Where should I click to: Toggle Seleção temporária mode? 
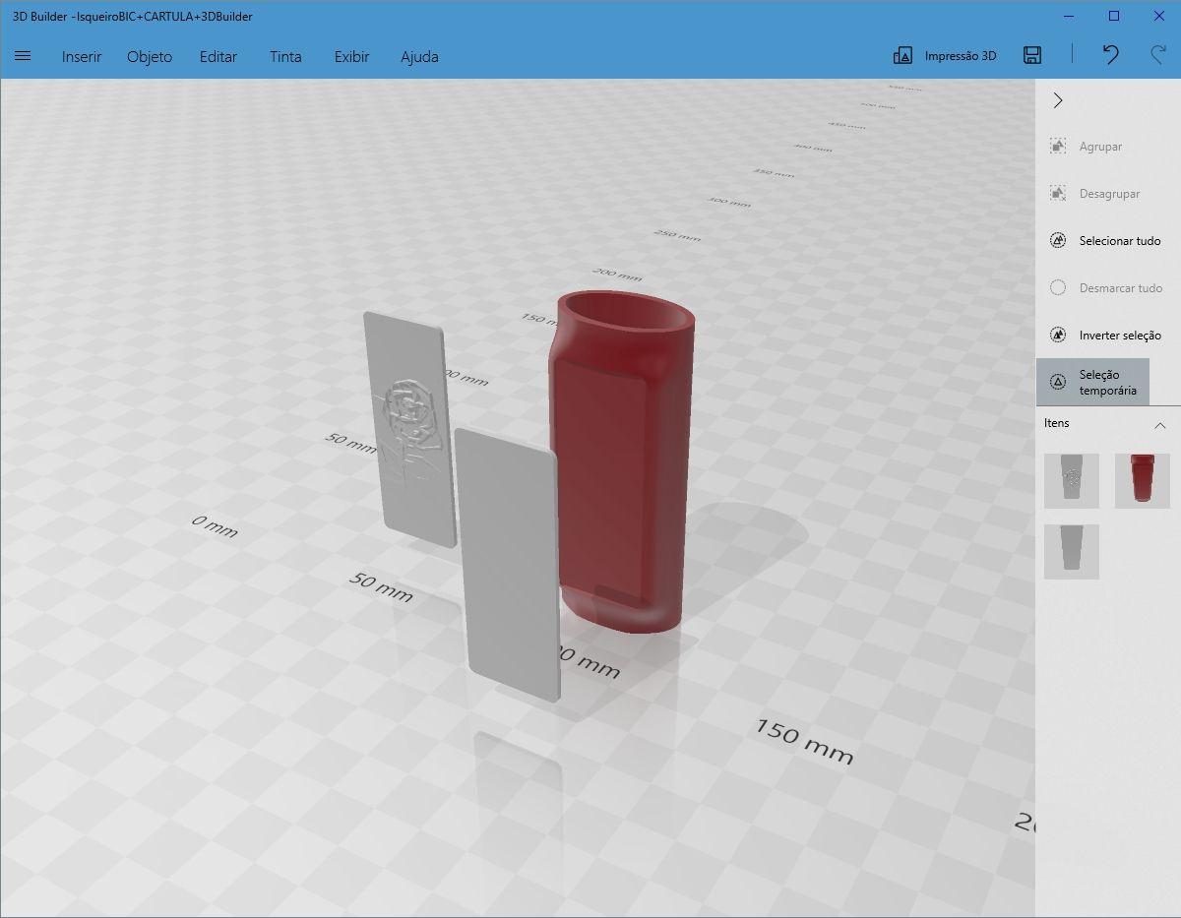click(x=1092, y=383)
